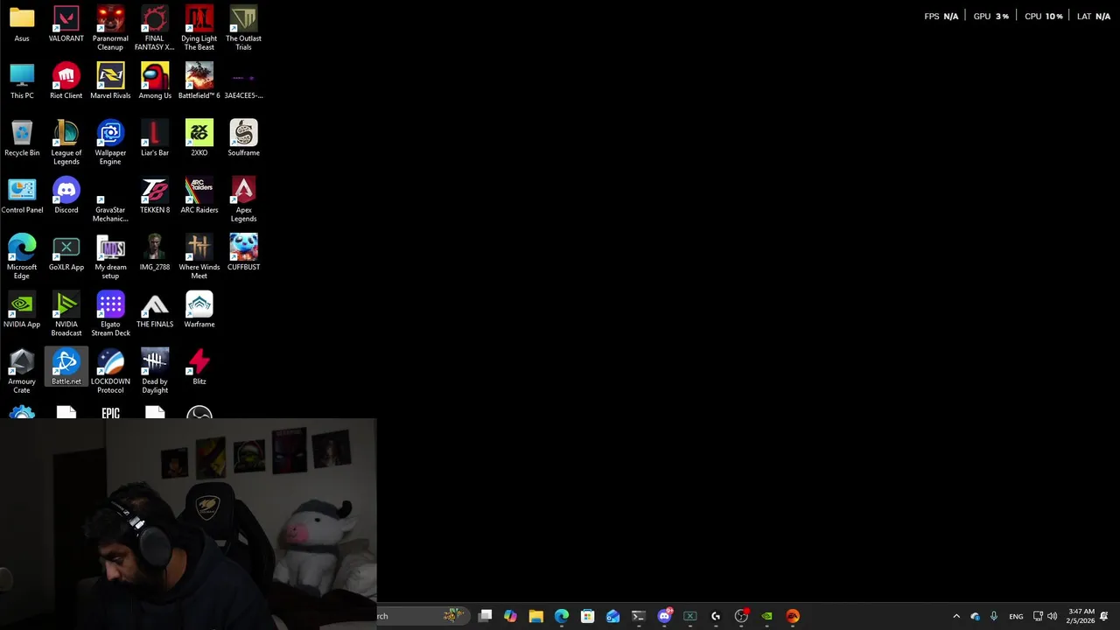Select the GoXLR App icon

pyautogui.click(x=66, y=253)
